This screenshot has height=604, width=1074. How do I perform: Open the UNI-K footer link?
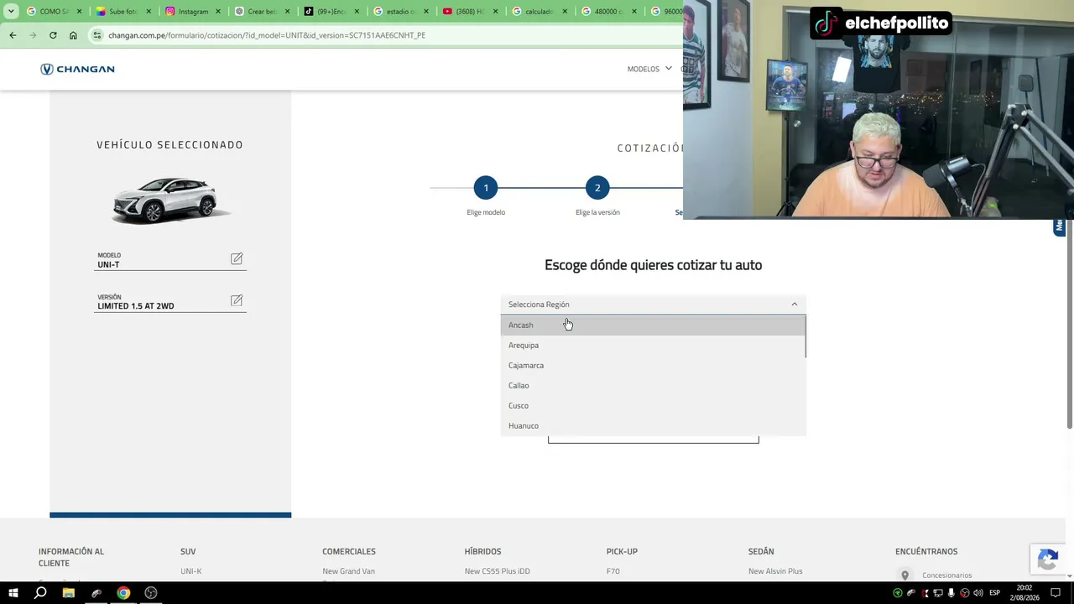click(191, 571)
